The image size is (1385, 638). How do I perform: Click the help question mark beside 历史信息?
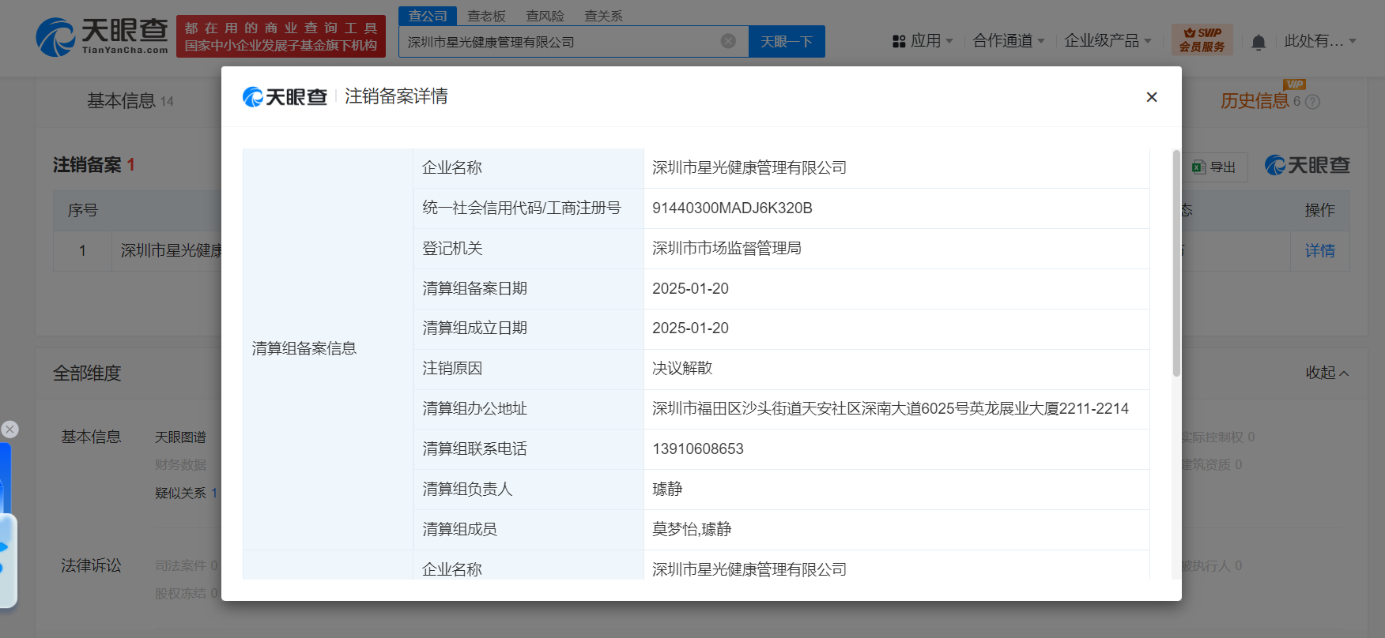[1312, 102]
